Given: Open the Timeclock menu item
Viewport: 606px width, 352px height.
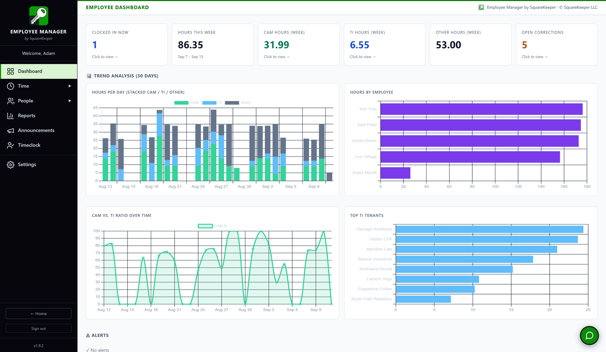Looking at the screenshot, I should coord(39,145).
